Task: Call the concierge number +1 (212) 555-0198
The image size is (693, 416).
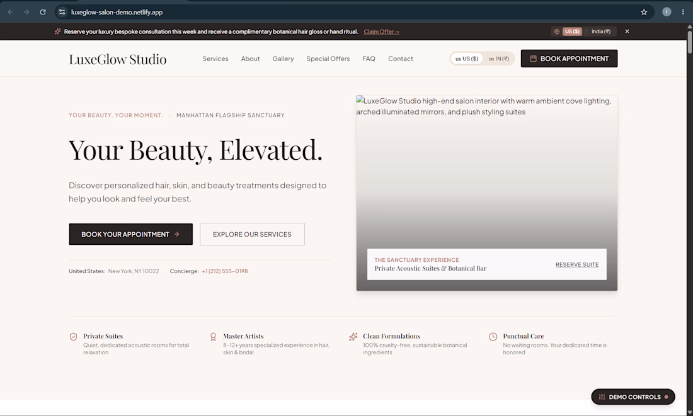Action: [224, 271]
